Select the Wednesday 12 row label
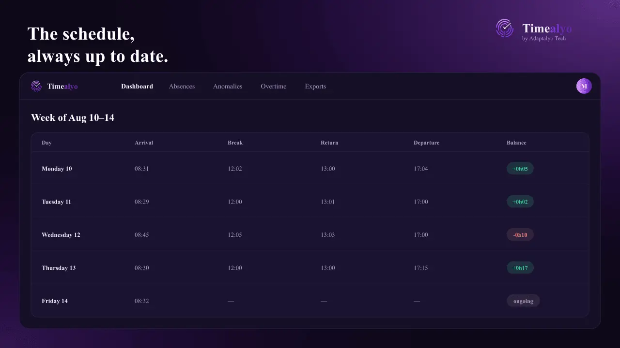Screen dimensions: 620x348 [61, 235]
